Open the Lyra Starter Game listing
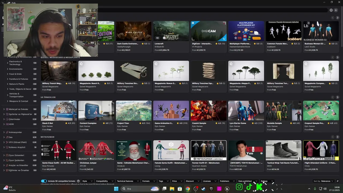343x193 pixels. click(246, 116)
